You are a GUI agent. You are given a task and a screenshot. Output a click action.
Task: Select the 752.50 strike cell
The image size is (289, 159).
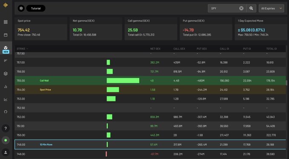point(20,108)
